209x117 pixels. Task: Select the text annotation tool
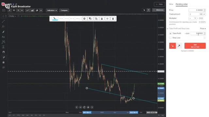(3, 37)
